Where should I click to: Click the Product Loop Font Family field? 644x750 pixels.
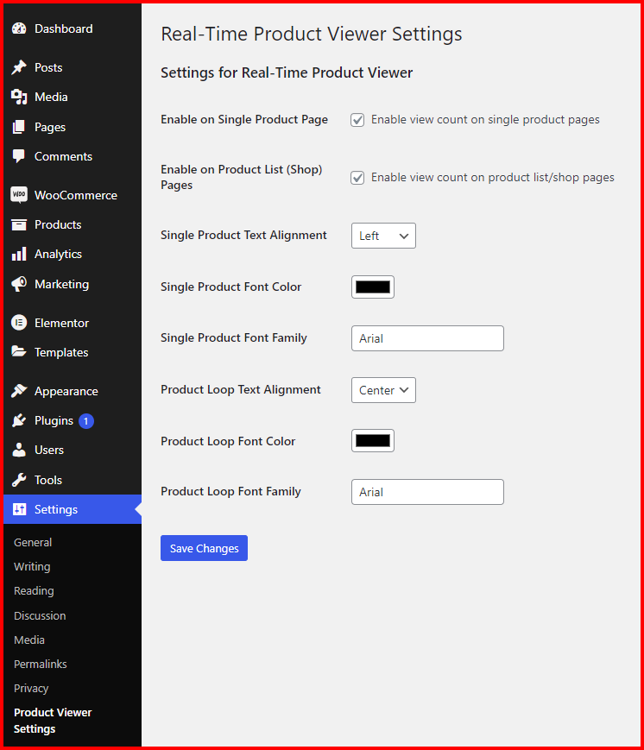(427, 492)
